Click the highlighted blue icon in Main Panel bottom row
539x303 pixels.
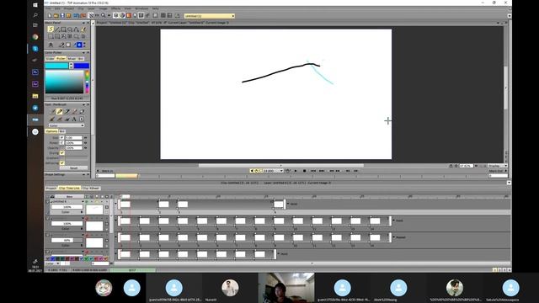click(79, 45)
